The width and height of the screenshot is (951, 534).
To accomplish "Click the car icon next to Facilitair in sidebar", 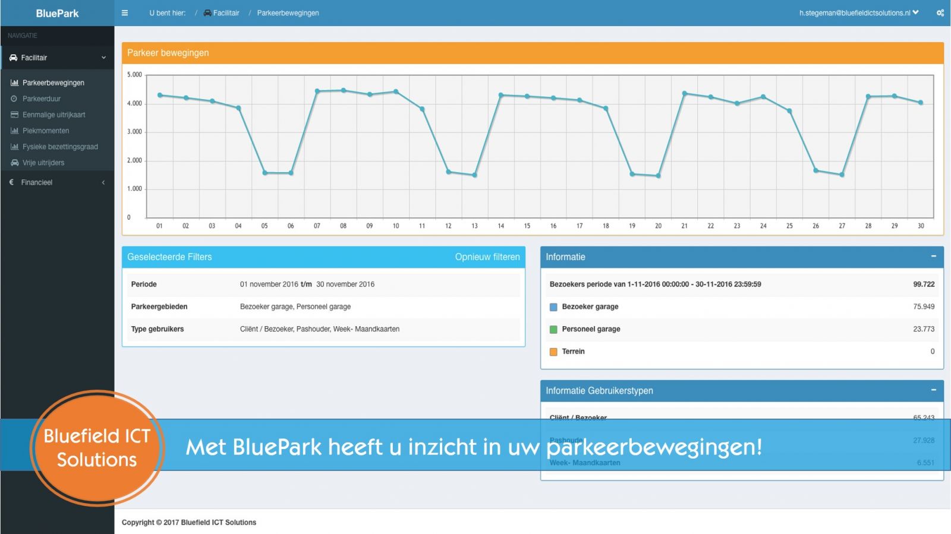I will tap(13, 58).
